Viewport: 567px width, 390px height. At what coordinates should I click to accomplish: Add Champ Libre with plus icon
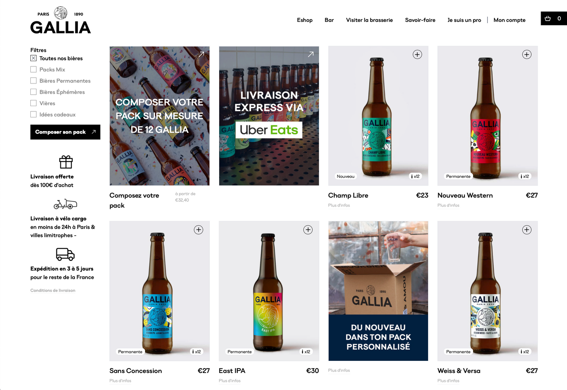point(417,54)
